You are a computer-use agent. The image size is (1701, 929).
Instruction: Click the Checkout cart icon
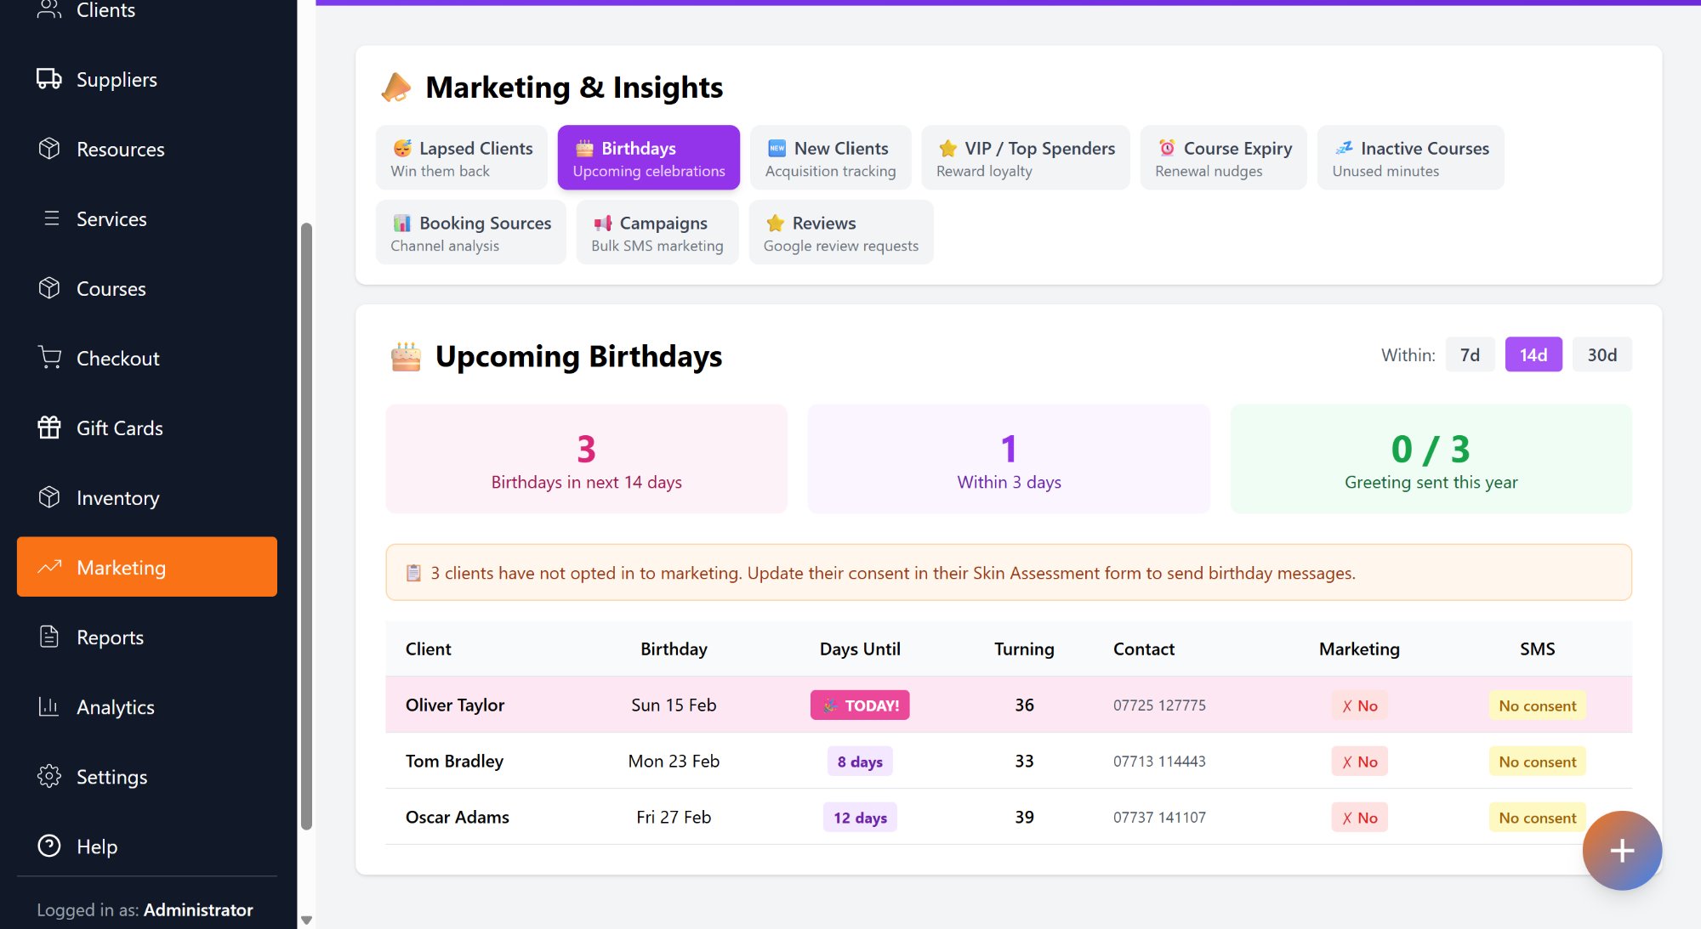tap(49, 358)
